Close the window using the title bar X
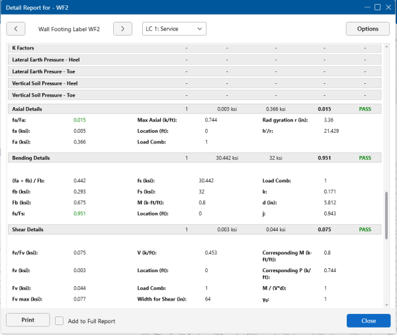This screenshot has width=397, height=335. point(388,7)
